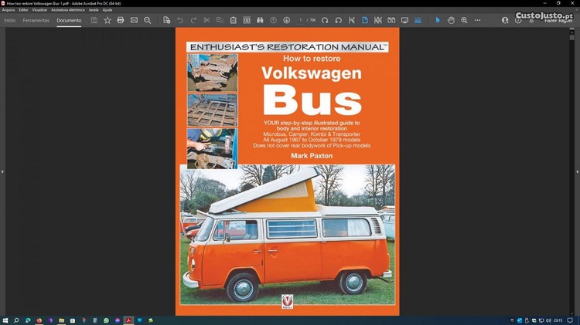Screen dimensions: 580x325
Task: Open more tools ellipsis menu
Action: [x=477, y=20]
